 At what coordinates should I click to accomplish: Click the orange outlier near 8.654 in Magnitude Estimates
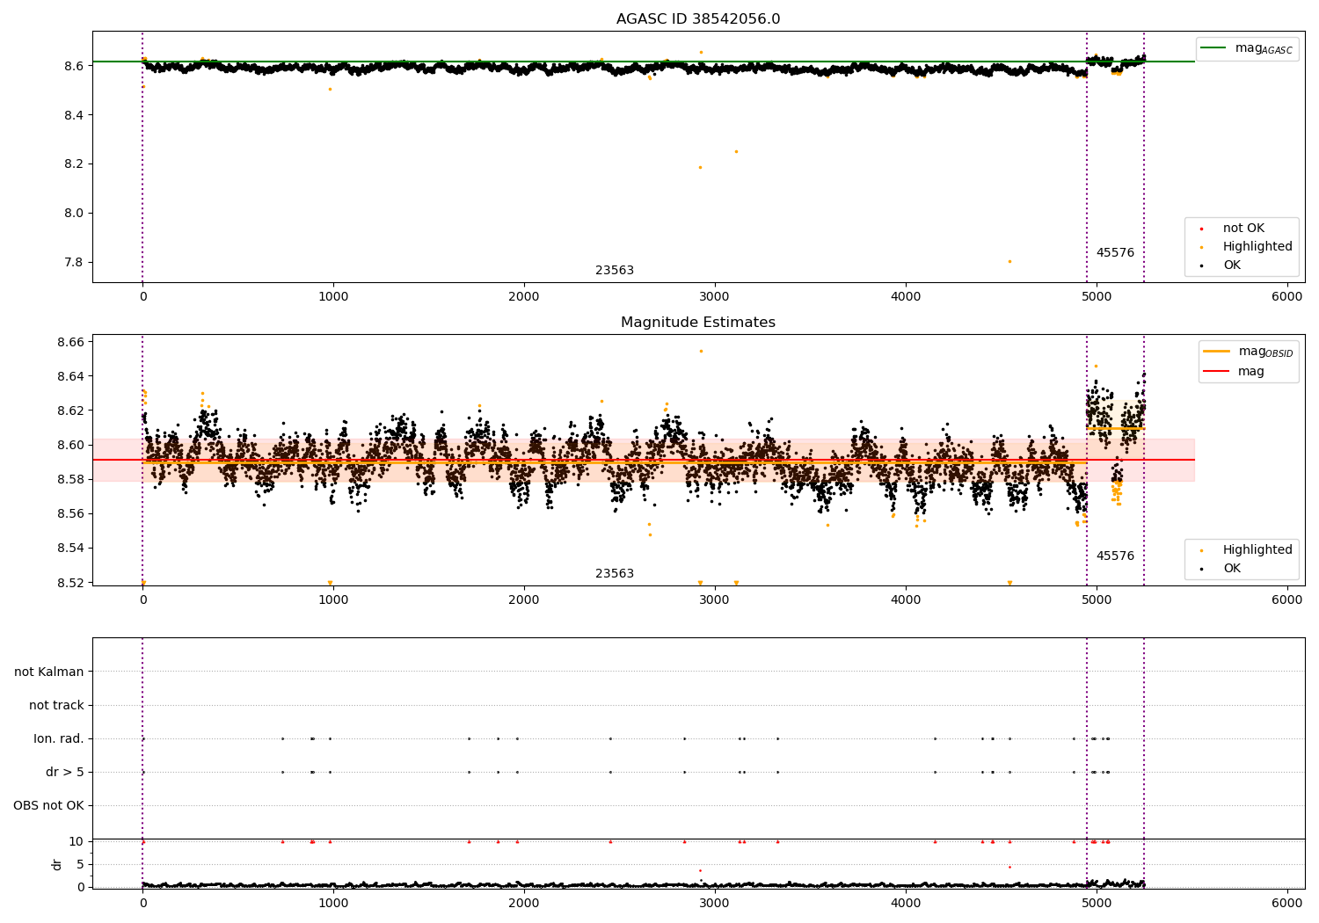click(x=701, y=351)
